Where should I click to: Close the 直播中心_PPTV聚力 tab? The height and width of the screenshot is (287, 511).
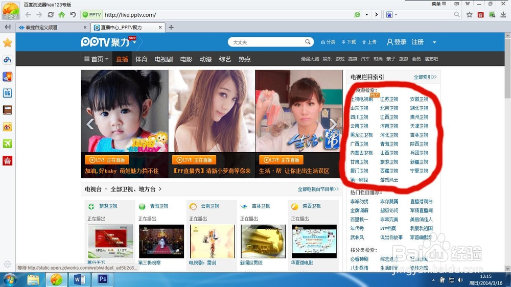[x=160, y=28]
